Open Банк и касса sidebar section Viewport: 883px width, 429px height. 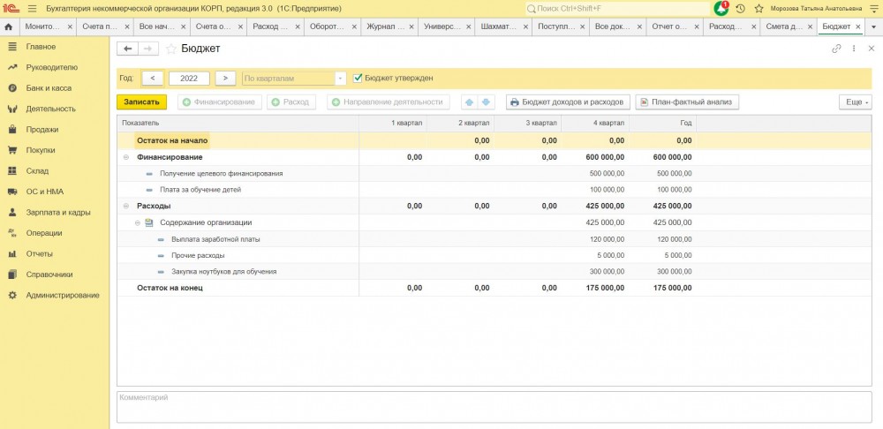point(49,88)
